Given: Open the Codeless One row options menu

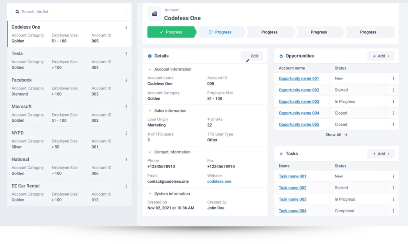Looking at the screenshot, I should (126, 27).
